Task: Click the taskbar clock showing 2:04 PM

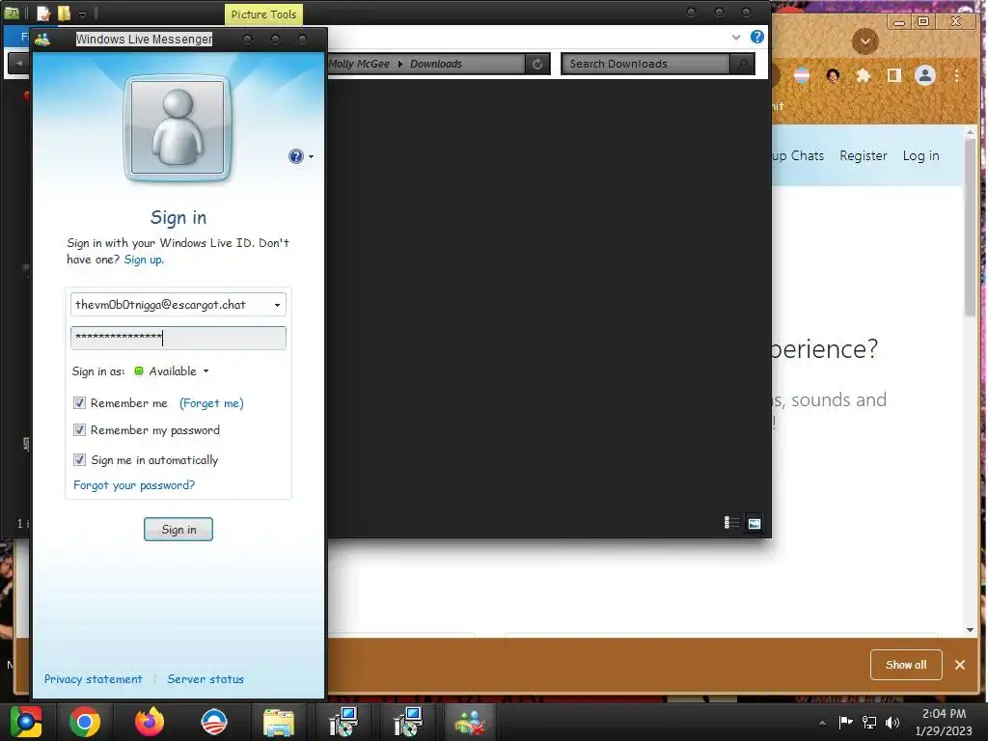Action: [944, 722]
